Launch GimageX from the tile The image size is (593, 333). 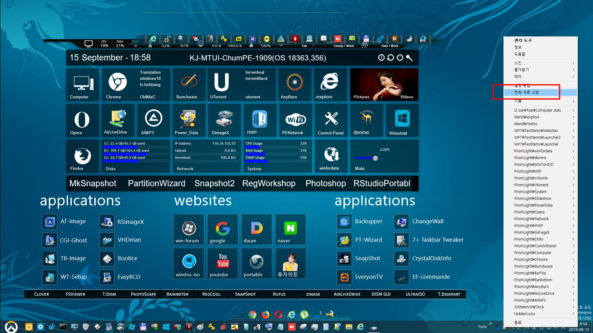coord(224,120)
